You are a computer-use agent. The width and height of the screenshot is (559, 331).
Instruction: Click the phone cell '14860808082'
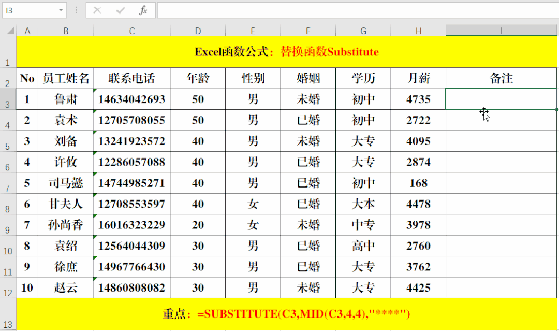[131, 288]
